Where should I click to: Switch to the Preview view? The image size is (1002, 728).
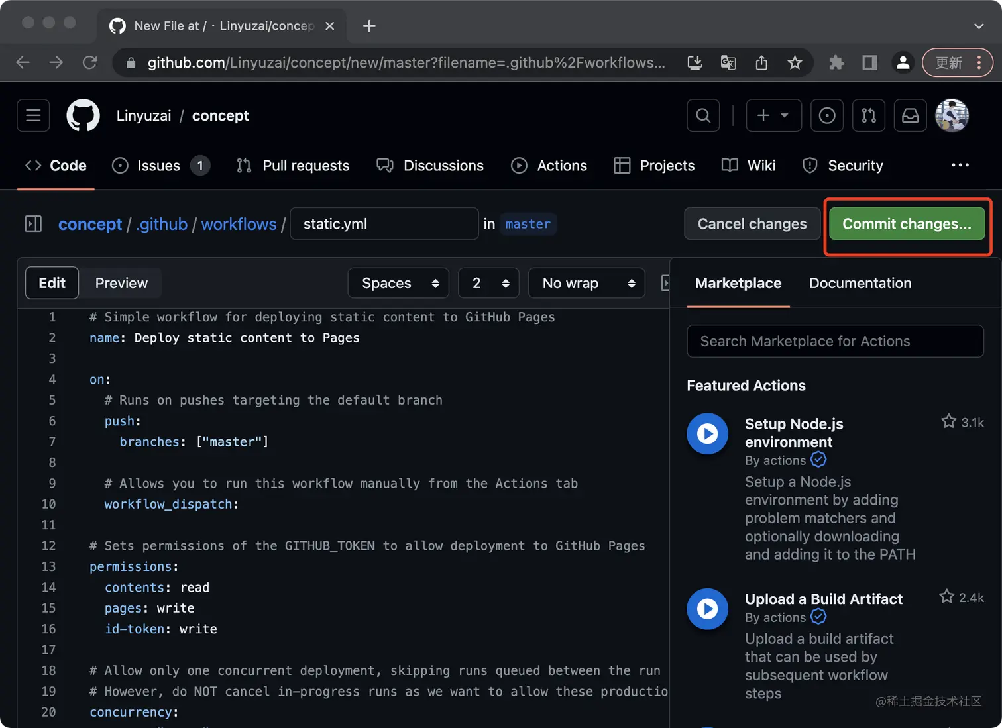121,283
